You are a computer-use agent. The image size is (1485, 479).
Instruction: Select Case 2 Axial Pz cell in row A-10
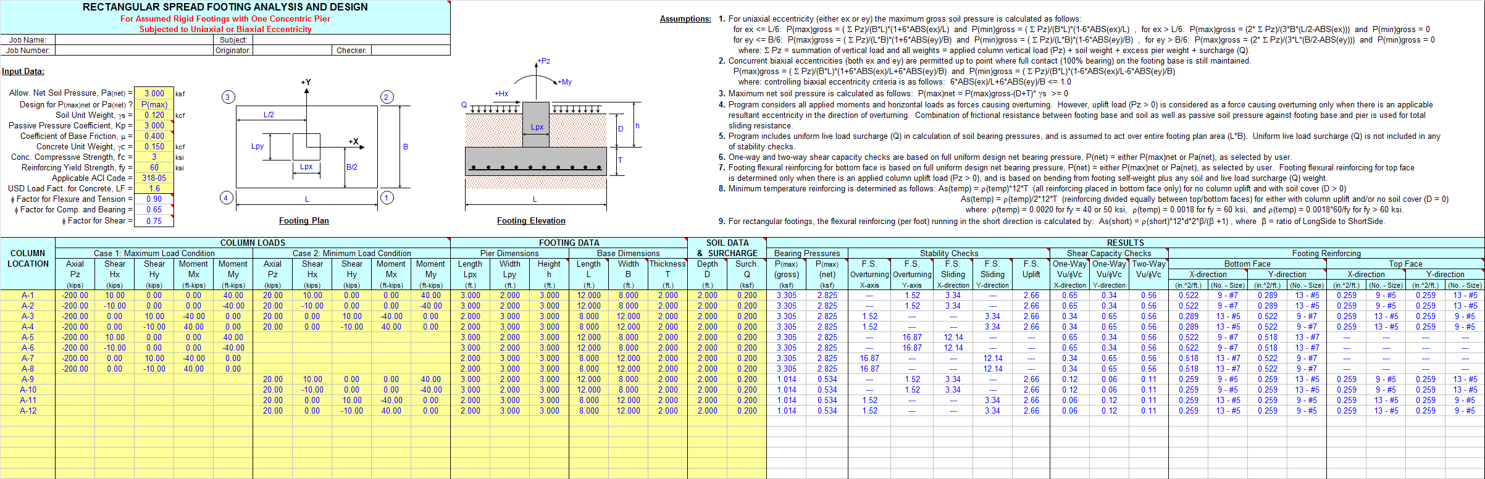click(272, 389)
